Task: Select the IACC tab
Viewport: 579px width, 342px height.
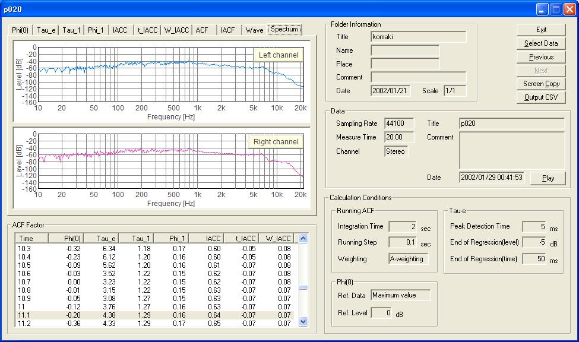Action: [x=120, y=30]
